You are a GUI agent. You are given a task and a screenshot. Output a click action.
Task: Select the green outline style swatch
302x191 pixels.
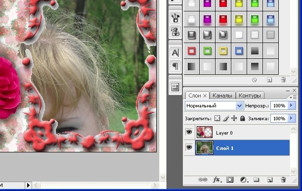[207, 51]
